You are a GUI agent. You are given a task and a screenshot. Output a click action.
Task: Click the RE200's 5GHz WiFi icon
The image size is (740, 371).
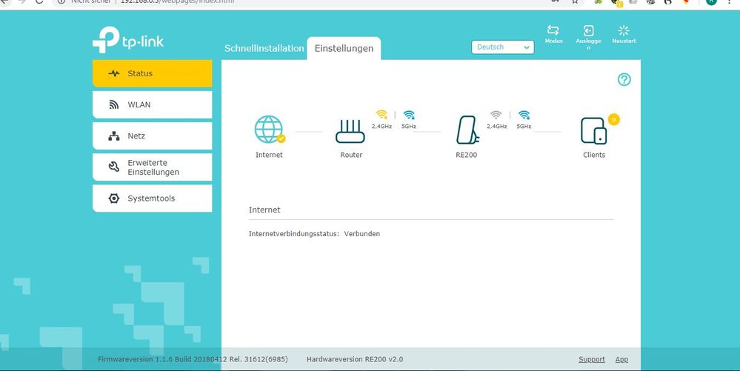[524, 115]
